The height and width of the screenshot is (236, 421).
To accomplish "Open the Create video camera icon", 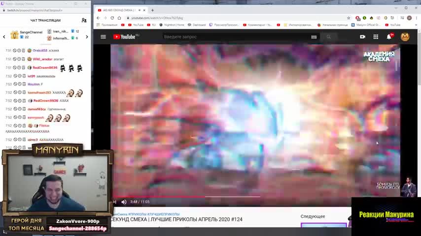I will coord(362,37).
